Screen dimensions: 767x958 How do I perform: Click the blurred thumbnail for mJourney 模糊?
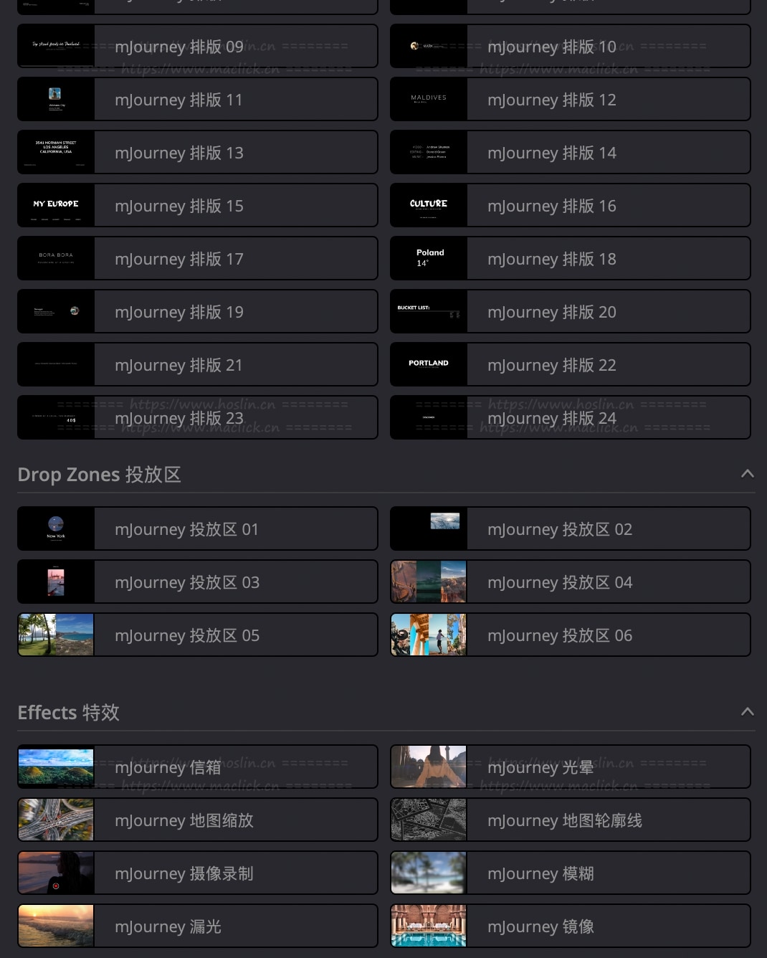pos(429,873)
